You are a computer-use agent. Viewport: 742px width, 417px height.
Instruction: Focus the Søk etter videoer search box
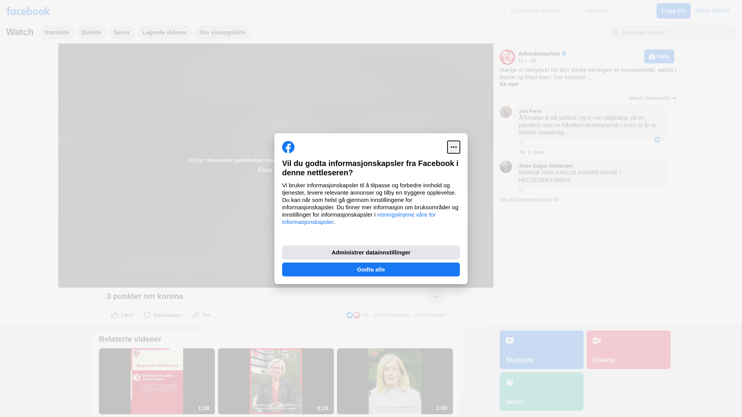(672, 32)
